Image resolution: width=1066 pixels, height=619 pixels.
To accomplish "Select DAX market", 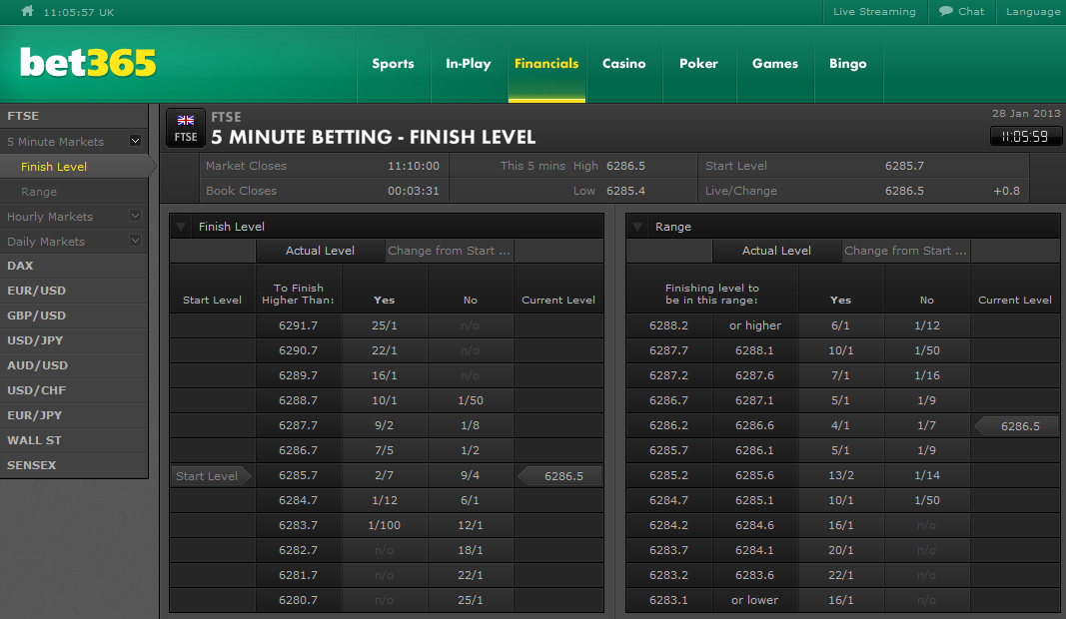I will pos(74,266).
